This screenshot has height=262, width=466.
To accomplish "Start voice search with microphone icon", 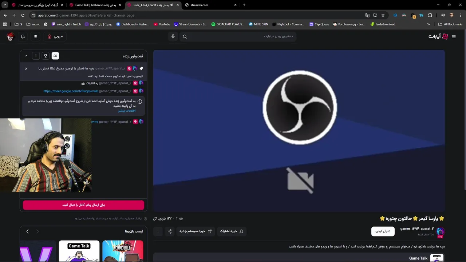I will click(173, 36).
